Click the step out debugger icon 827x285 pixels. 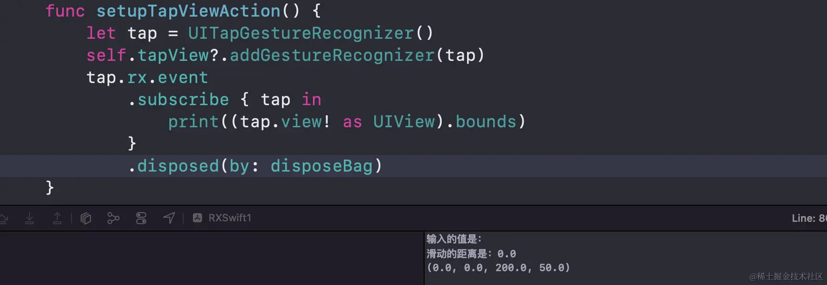click(57, 218)
